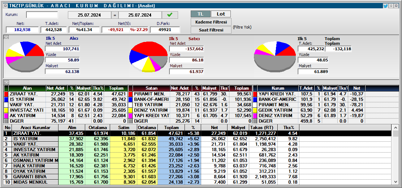Sort bottom table by Alim column
The image size is (402, 188).
click(72, 128)
